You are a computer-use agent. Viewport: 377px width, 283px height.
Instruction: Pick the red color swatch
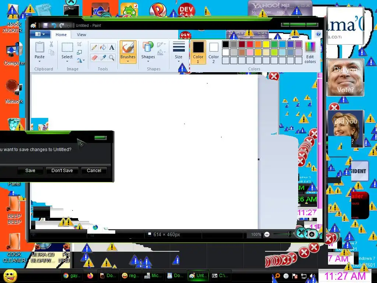click(250, 44)
